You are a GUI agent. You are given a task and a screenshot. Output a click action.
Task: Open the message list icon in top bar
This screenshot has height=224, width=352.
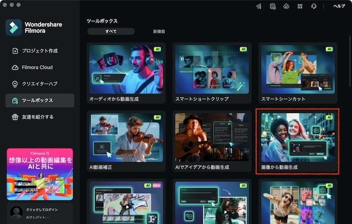tap(273, 6)
